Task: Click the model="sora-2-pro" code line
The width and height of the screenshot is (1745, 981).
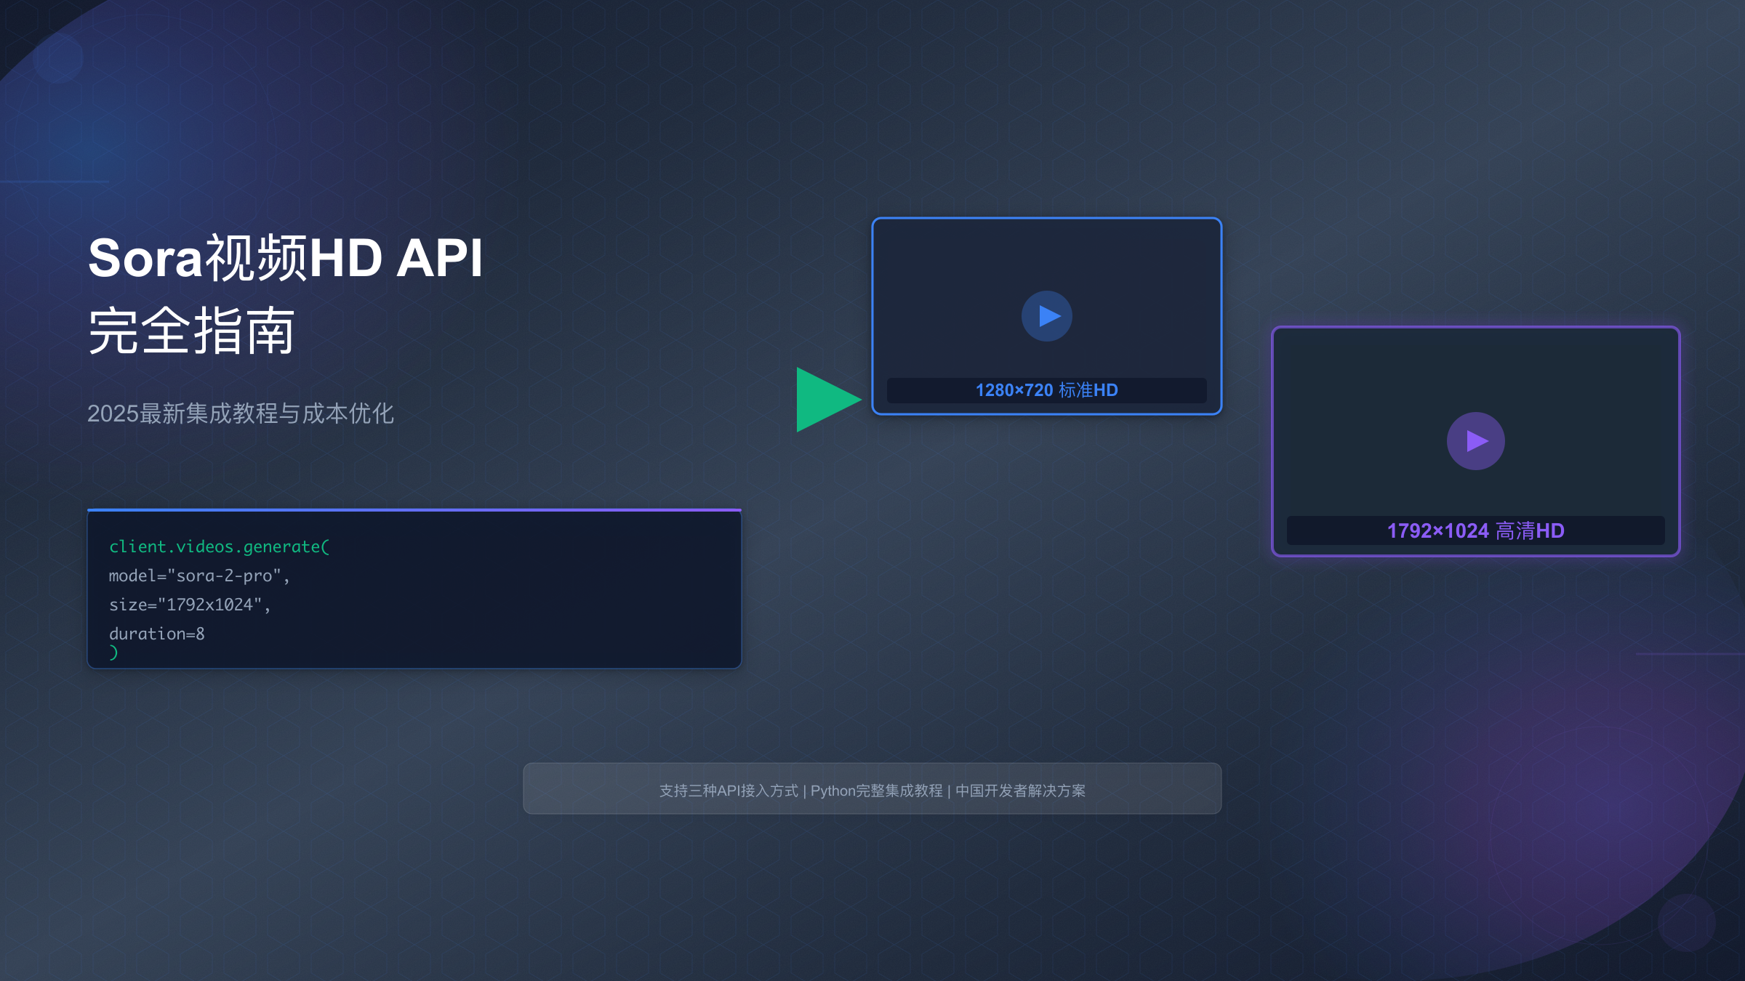Action: [199, 576]
